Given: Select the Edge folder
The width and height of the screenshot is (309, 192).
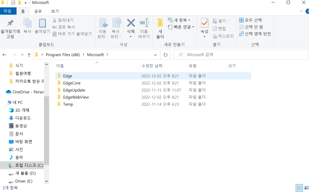Looking at the screenshot, I should click(x=153, y=76).
